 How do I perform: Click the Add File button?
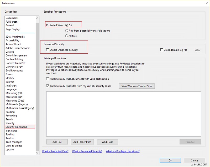pyautogui.click(x=57, y=142)
